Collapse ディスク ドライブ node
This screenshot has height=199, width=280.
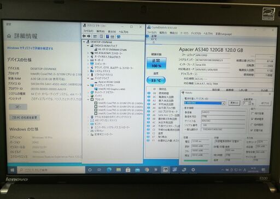coord(88,78)
